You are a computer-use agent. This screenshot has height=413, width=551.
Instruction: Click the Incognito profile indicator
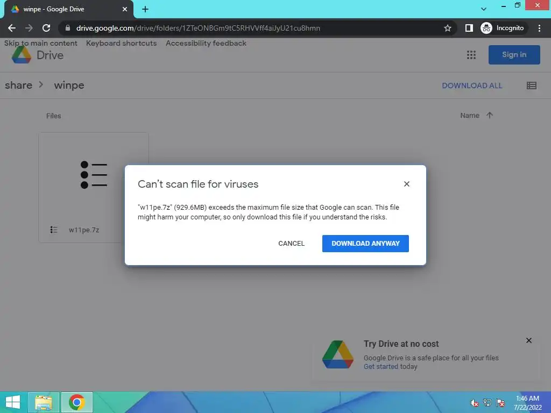(x=503, y=28)
